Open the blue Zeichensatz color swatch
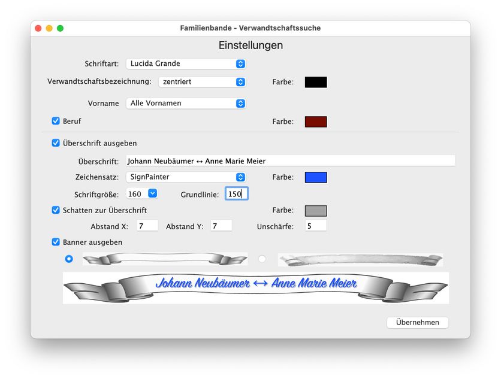The image size is (501, 379). click(316, 177)
